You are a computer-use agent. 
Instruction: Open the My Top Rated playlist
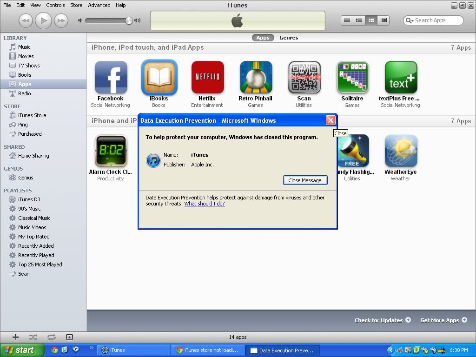[33, 237]
